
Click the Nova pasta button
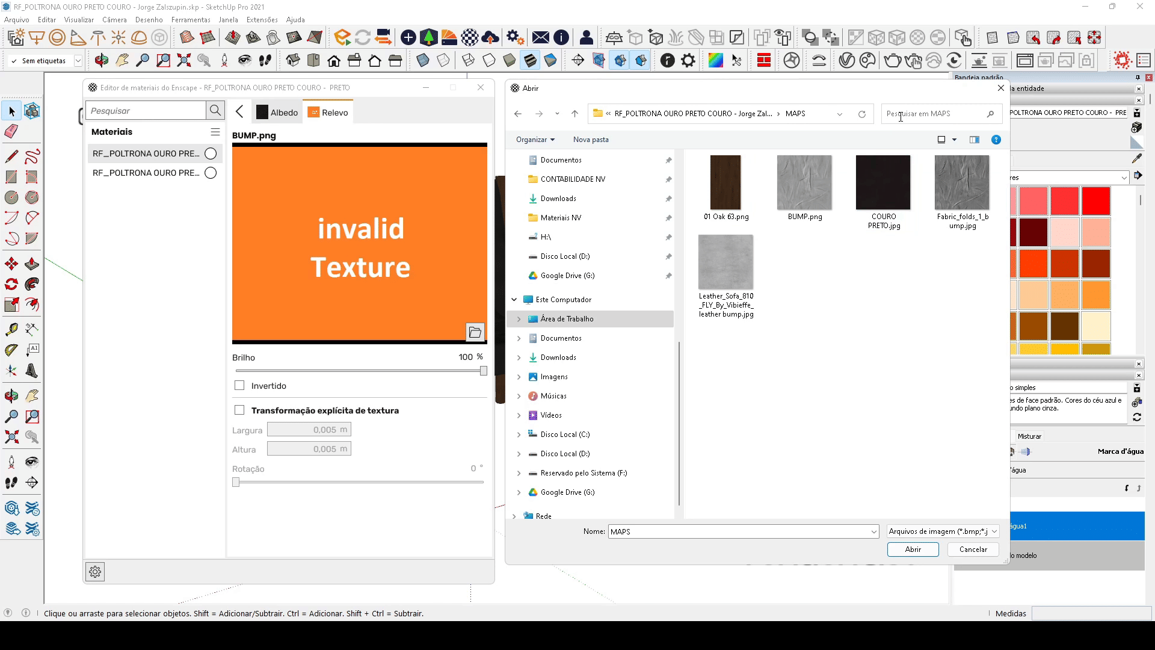(x=590, y=140)
